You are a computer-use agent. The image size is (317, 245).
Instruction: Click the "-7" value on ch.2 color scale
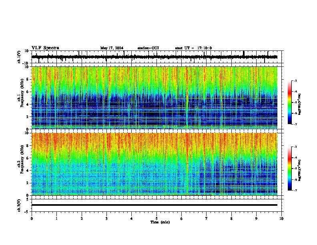pyautogui.click(x=295, y=190)
